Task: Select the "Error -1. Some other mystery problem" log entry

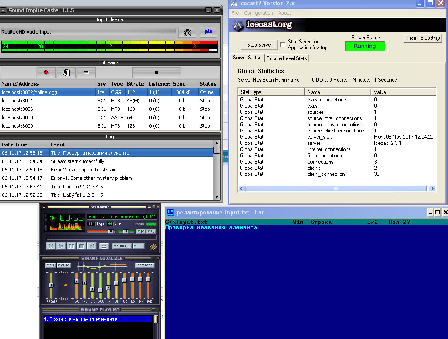Action: pos(106,178)
